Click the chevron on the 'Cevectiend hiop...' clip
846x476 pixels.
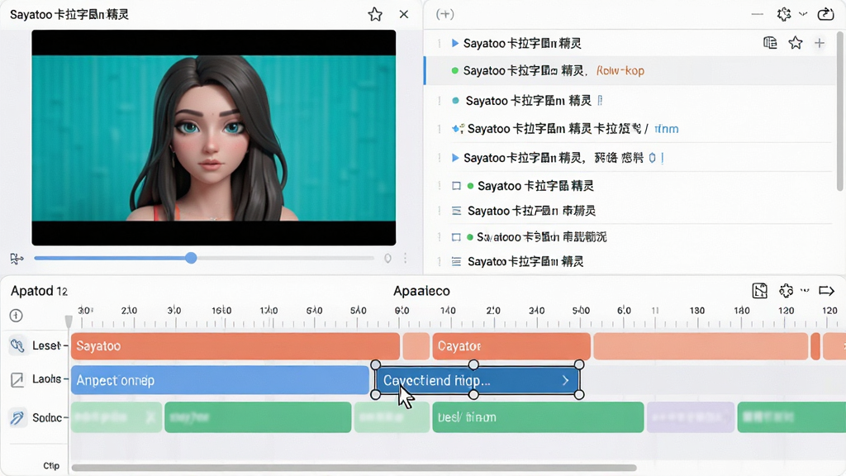565,380
